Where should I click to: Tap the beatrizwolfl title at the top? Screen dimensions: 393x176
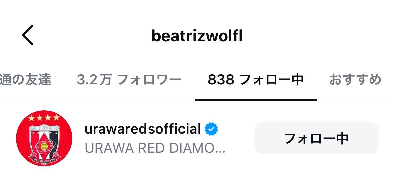[x=197, y=36]
